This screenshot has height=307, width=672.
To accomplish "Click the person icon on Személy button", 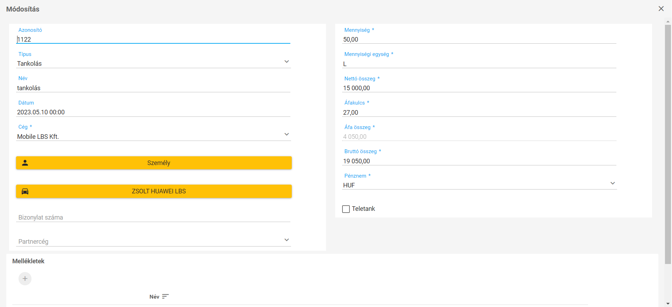I will point(25,163).
